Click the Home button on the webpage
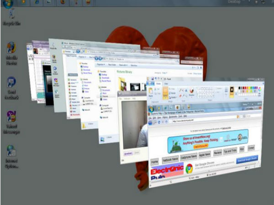The width and height of the screenshot is (274, 205). click(x=155, y=161)
